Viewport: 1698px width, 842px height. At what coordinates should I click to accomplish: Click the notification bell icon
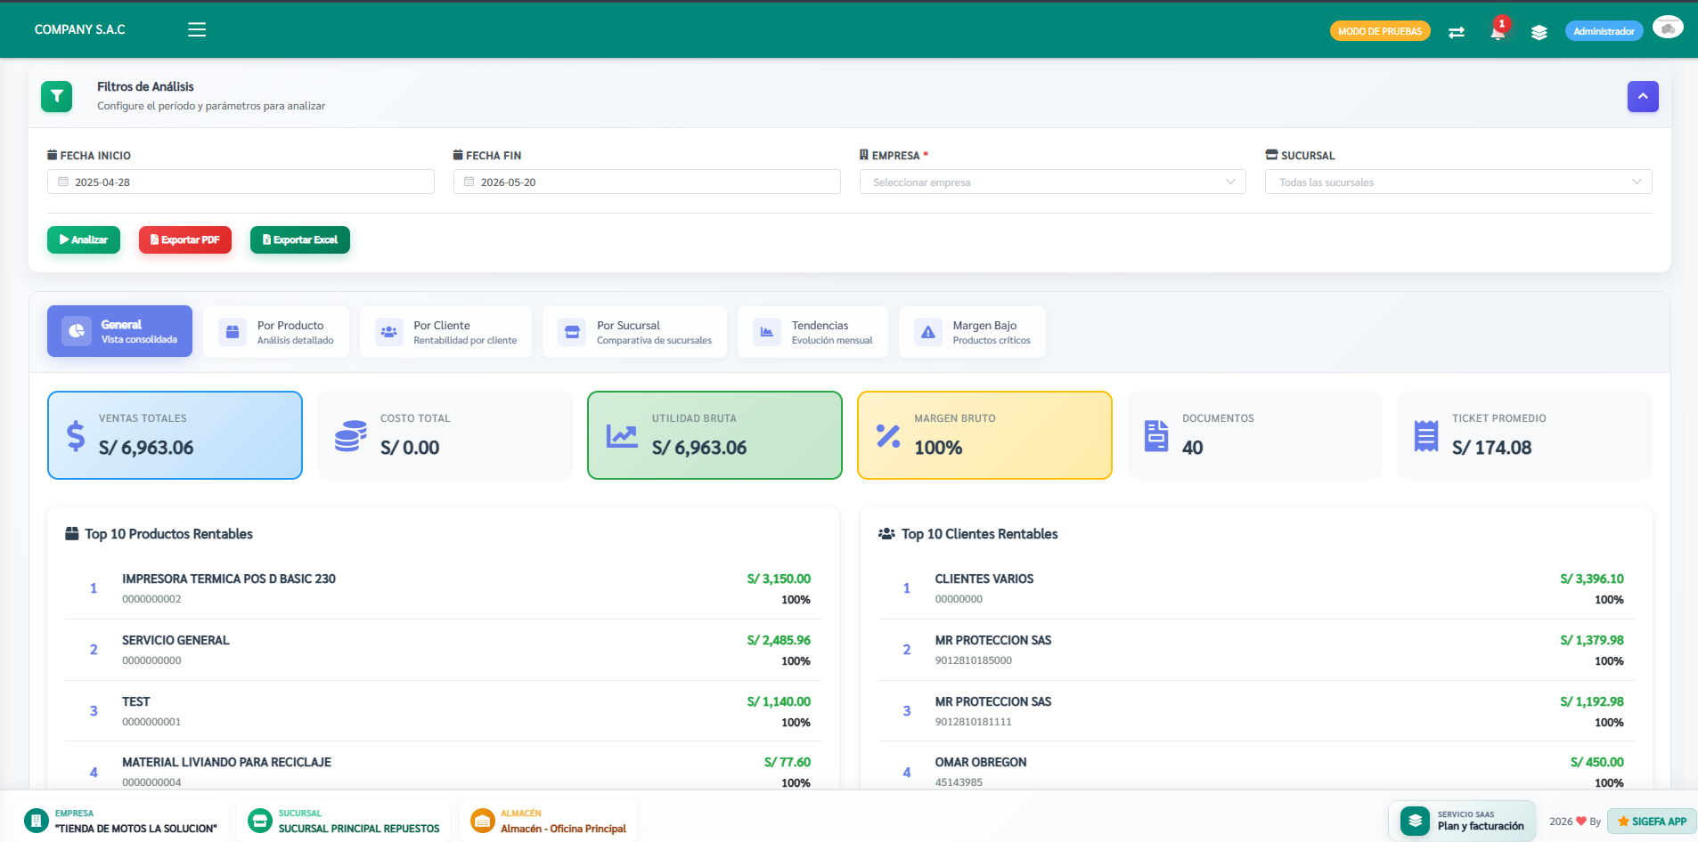(1498, 32)
